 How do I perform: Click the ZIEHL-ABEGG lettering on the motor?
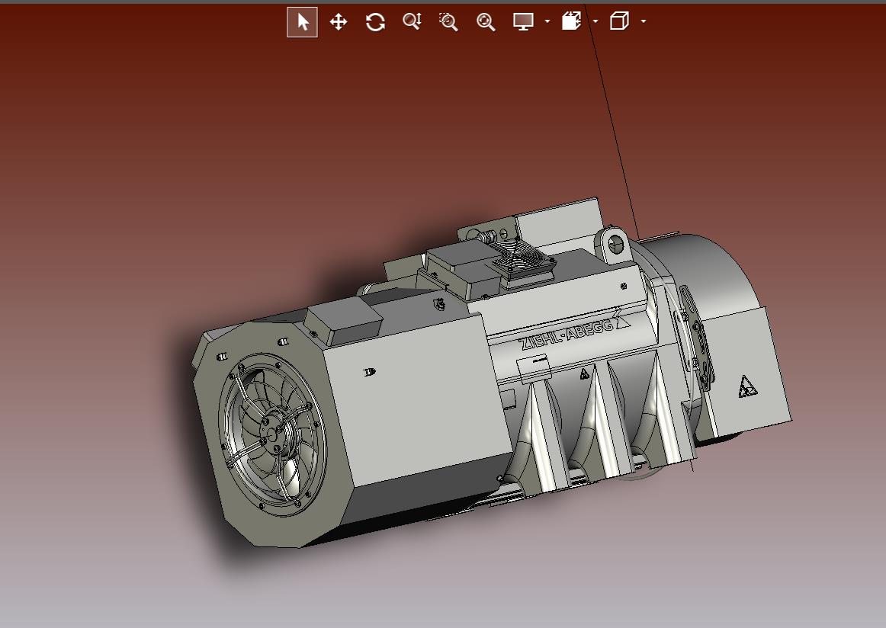tap(573, 332)
